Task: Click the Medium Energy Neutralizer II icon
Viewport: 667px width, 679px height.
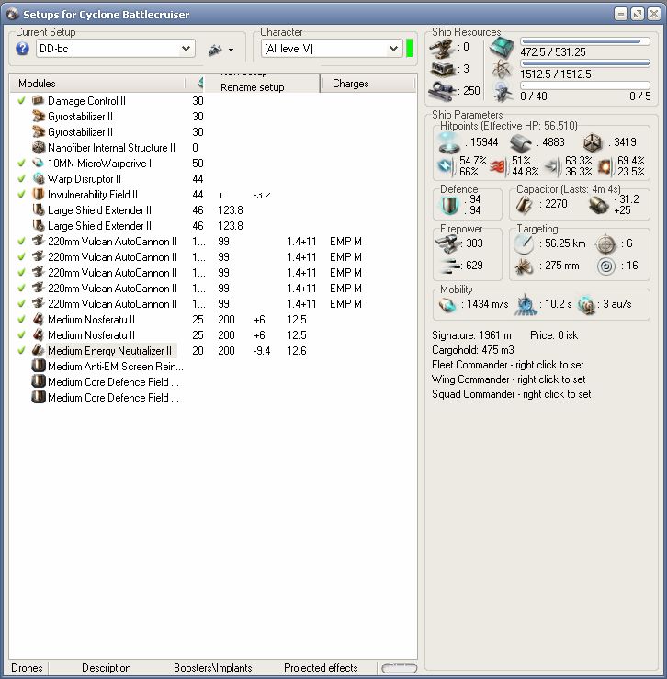Action: 39,350
